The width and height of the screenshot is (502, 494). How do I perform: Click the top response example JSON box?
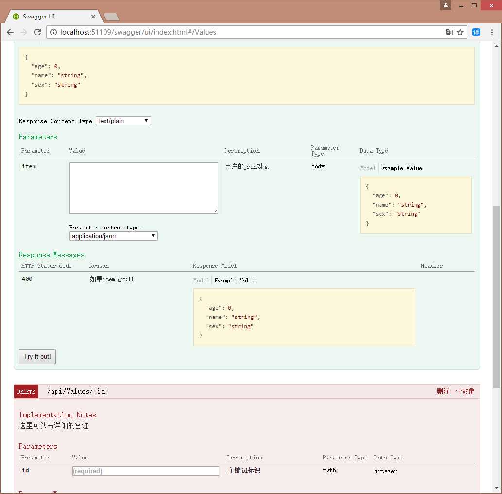pyautogui.click(x=246, y=75)
